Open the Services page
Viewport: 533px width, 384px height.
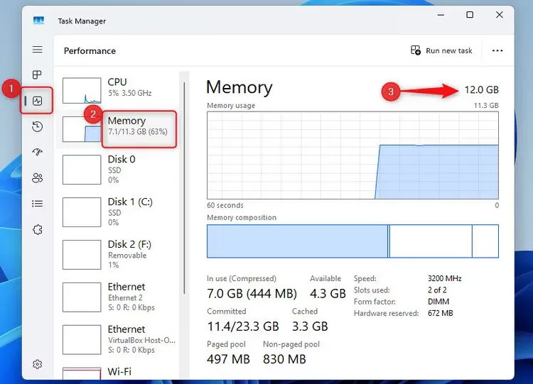click(38, 229)
